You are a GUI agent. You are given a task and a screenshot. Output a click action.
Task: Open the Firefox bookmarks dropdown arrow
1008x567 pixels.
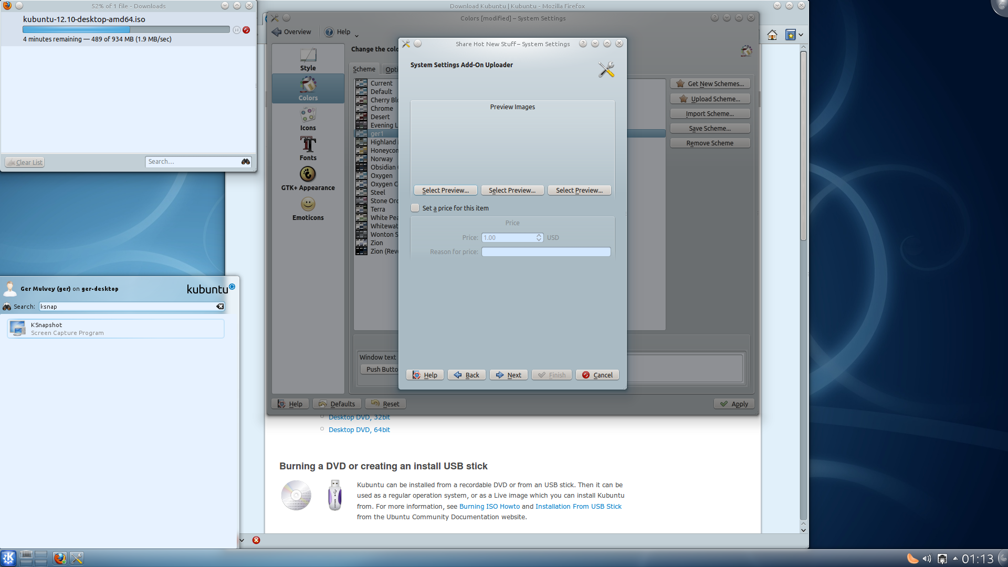(801, 35)
